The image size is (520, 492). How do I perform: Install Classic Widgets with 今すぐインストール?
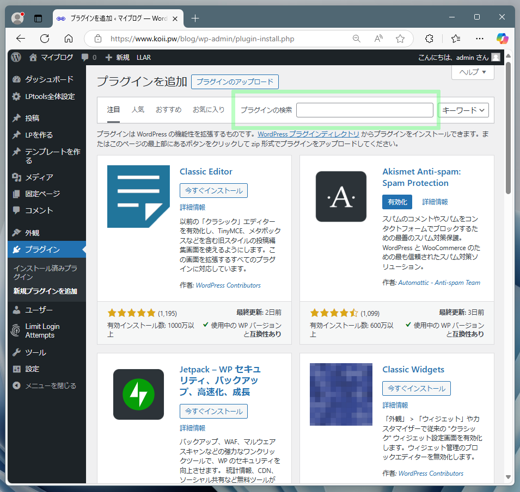416,388
